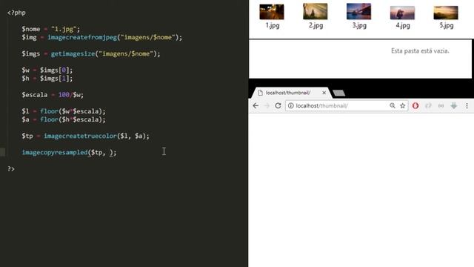Click the $a = floor($h*$escala) line
The height and width of the screenshot is (267, 474).
point(64,119)
